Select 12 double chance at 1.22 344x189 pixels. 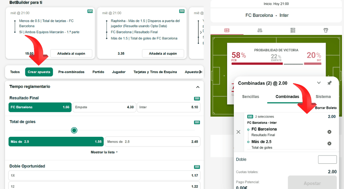[x=104, y=186]
